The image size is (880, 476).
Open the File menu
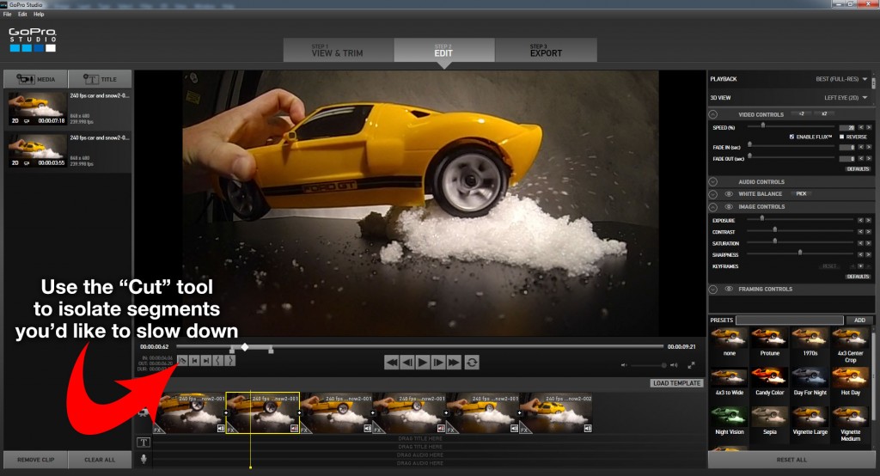click(8, 15)
